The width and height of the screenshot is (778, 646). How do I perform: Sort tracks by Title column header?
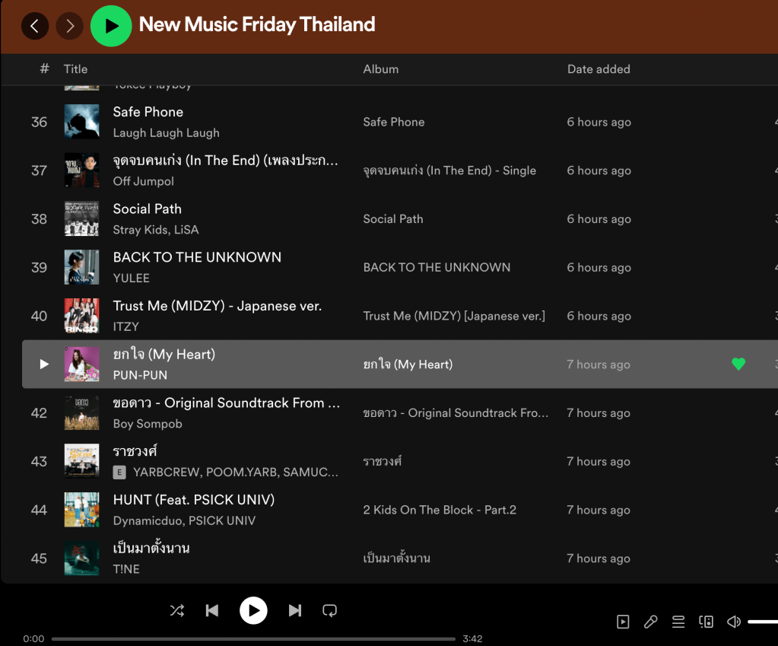75,69
